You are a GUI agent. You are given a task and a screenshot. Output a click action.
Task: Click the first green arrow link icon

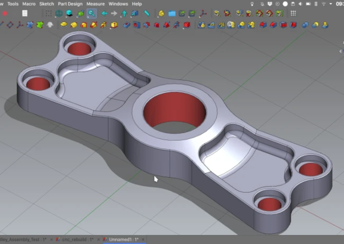point(182,14)
